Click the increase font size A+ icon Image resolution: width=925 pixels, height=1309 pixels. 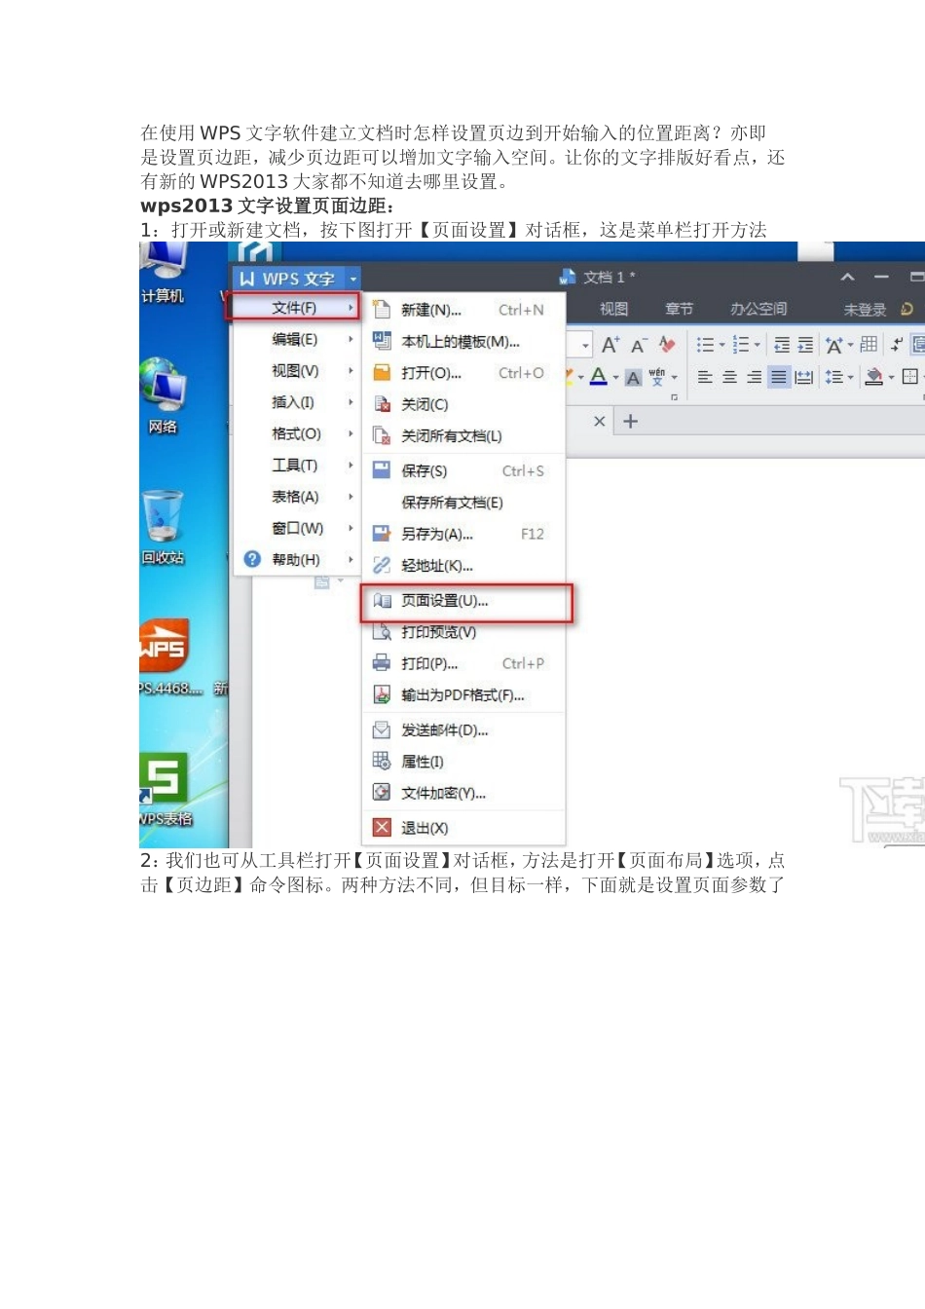pyautogui.click(x=610, y=345)
